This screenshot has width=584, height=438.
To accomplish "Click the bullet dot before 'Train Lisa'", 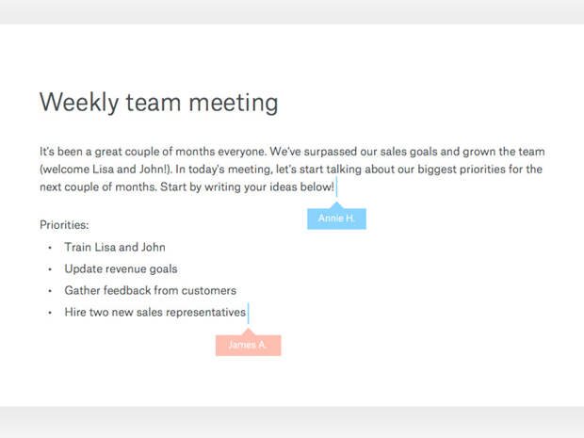I will point(50,248).
